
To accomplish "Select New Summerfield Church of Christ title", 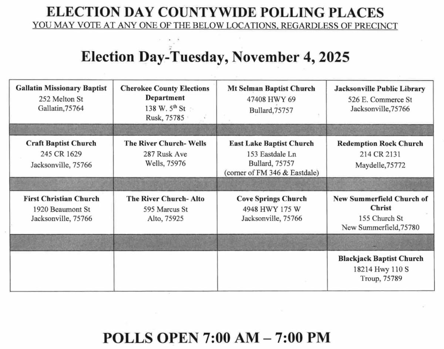I will pyautogui.click(x=380, y=203).
